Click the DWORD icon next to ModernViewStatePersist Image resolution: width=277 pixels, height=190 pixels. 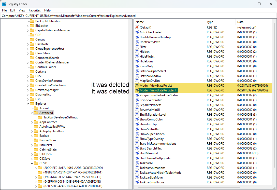point(137,86)
